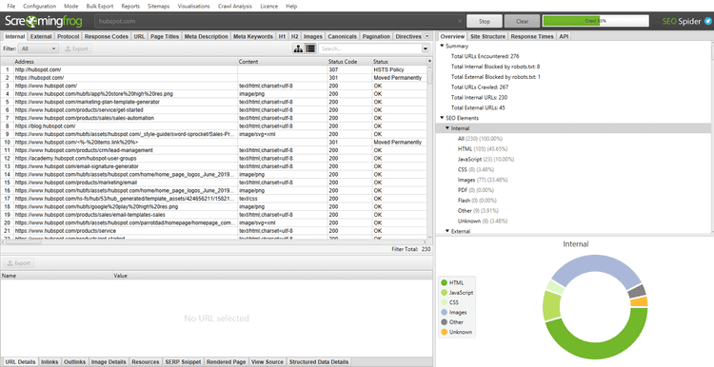The height and width of the screenshot is (367, 714).
Task: Switch to list view icon
Action: 310,48
